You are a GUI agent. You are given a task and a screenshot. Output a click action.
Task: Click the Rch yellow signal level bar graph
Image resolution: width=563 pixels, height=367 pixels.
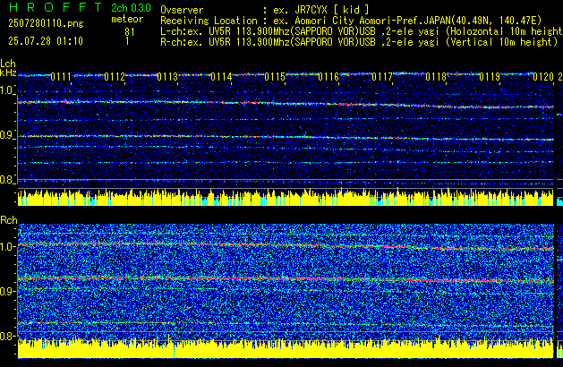click(x=286, y=348)
